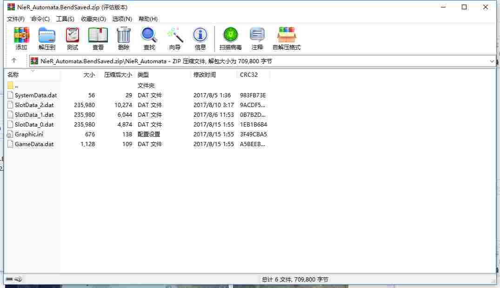Expand the address bar path dropdown

[x=492, y=61]
